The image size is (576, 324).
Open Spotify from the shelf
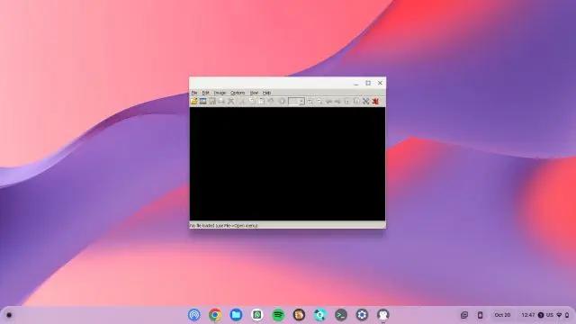click(278, 315)
